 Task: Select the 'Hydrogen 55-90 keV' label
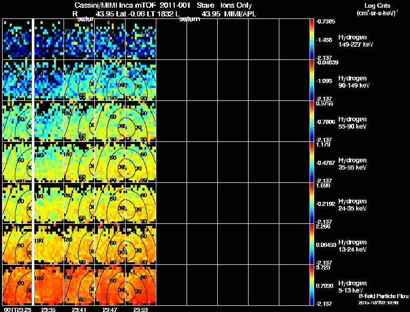click(353, 123)
